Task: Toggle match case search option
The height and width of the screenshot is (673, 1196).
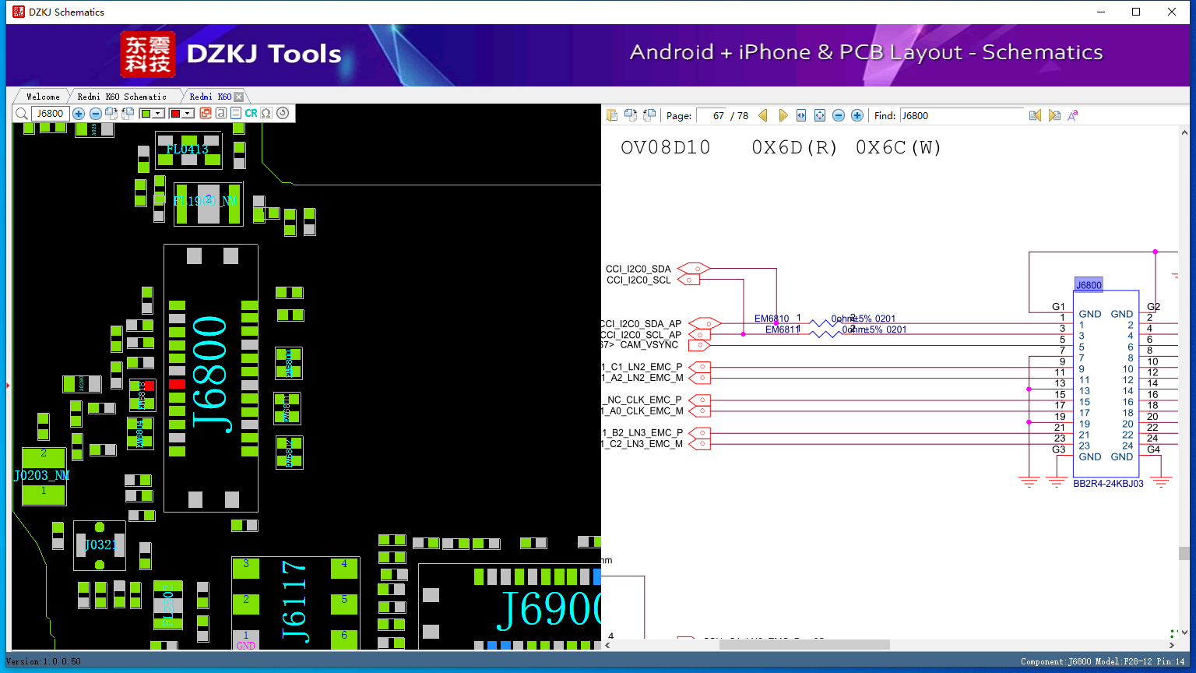Action: [1073, 115]
